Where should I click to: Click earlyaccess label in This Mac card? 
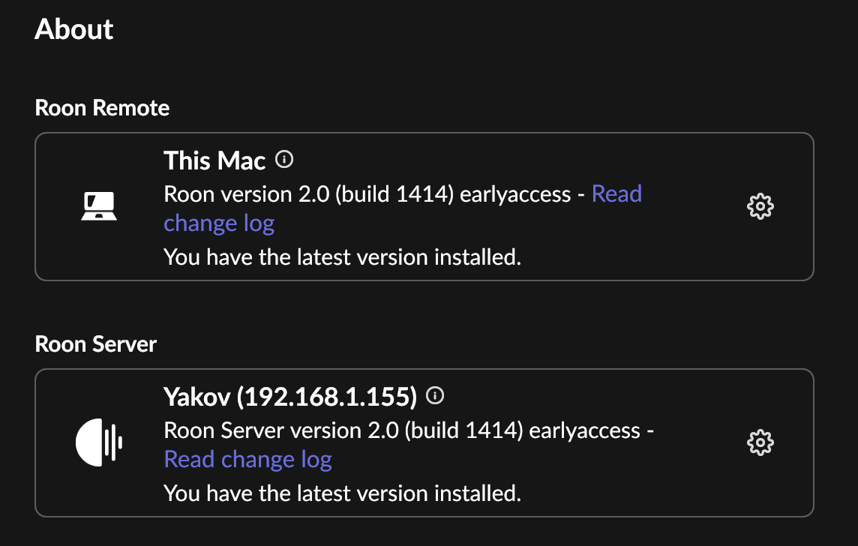coord(515,195)
